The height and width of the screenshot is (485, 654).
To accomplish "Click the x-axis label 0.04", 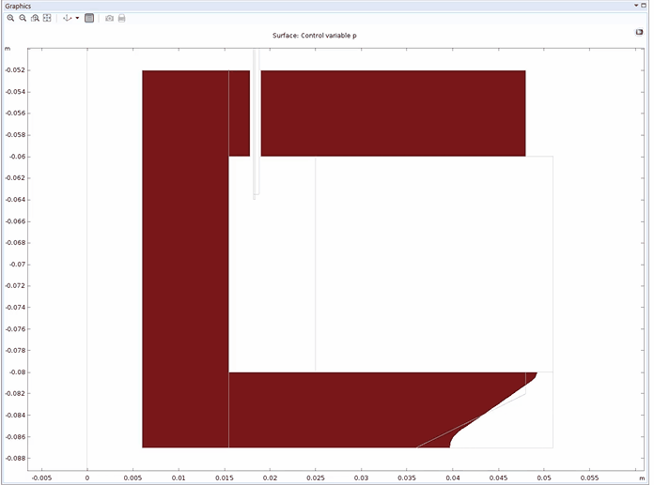I will coord(453,477).
